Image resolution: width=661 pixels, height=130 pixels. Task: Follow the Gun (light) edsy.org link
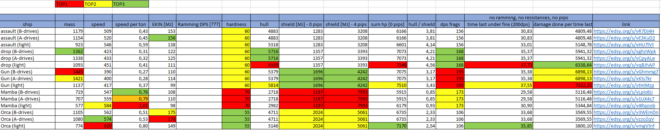tap(624, 85)
